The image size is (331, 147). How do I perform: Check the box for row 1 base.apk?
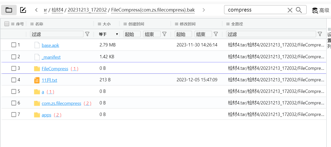[14, 45]
